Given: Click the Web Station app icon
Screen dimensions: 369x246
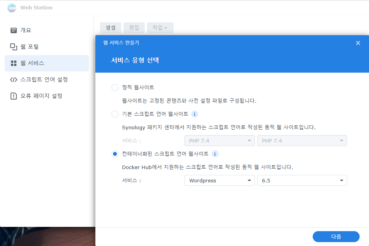Looking at the screenshot, I should pyautogui.click(x=12, y=8).
